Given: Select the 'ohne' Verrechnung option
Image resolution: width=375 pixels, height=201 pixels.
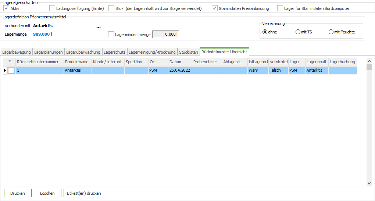Looking at the screenshot, I should click(x=265, y=32).
